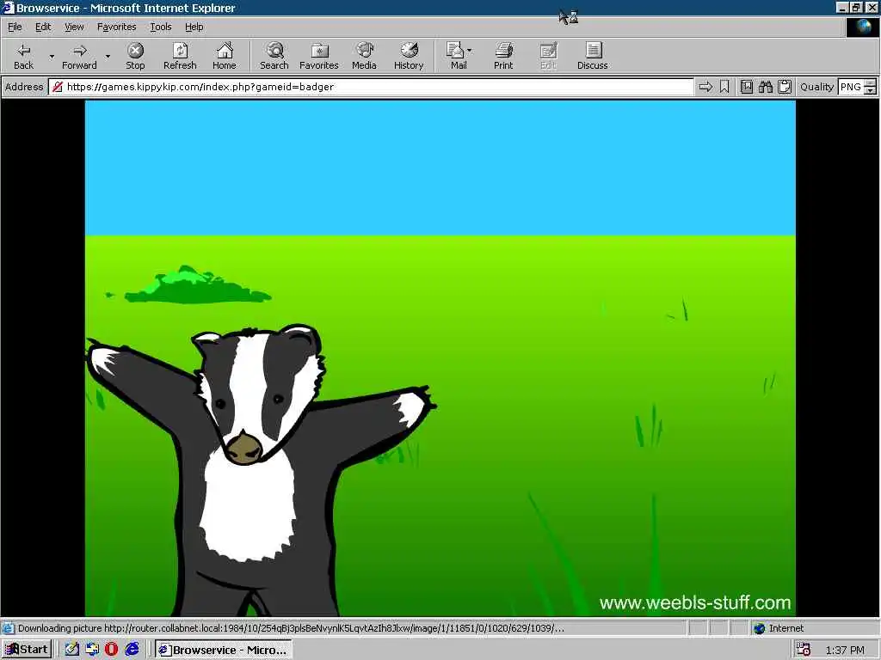The image size is (881, 660).
Task: Expand the Mail button dropdown arrow
Action: pyautogui.click(x=470, y=51)
